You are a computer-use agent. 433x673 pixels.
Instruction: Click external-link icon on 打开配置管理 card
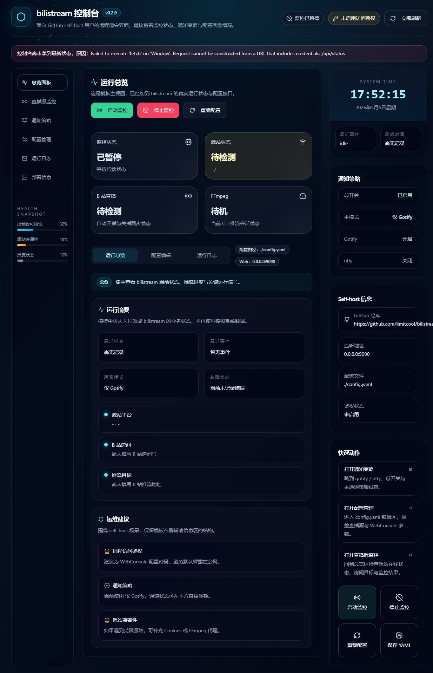coord(411,508)
